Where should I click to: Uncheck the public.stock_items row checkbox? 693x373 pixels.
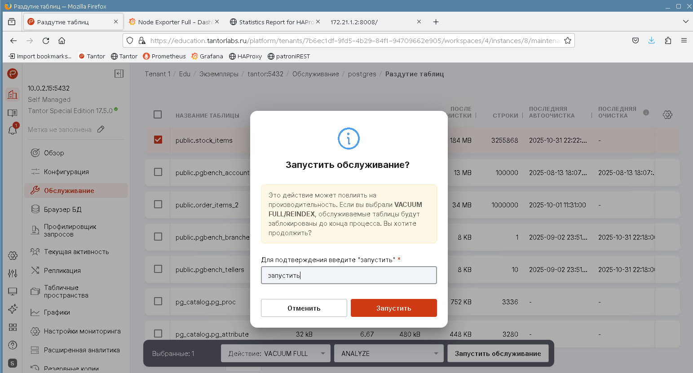tap(158, 140)
